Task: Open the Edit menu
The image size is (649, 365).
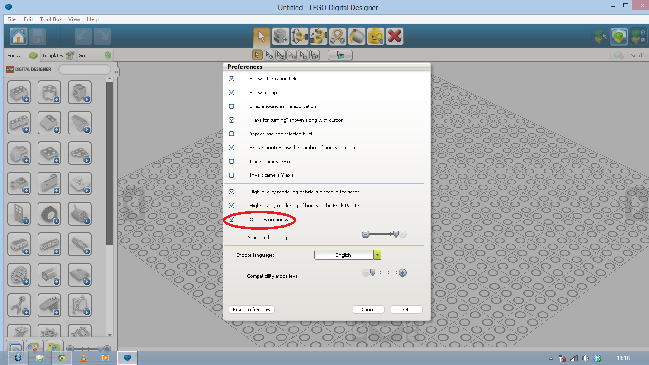Action: point(29,19)
